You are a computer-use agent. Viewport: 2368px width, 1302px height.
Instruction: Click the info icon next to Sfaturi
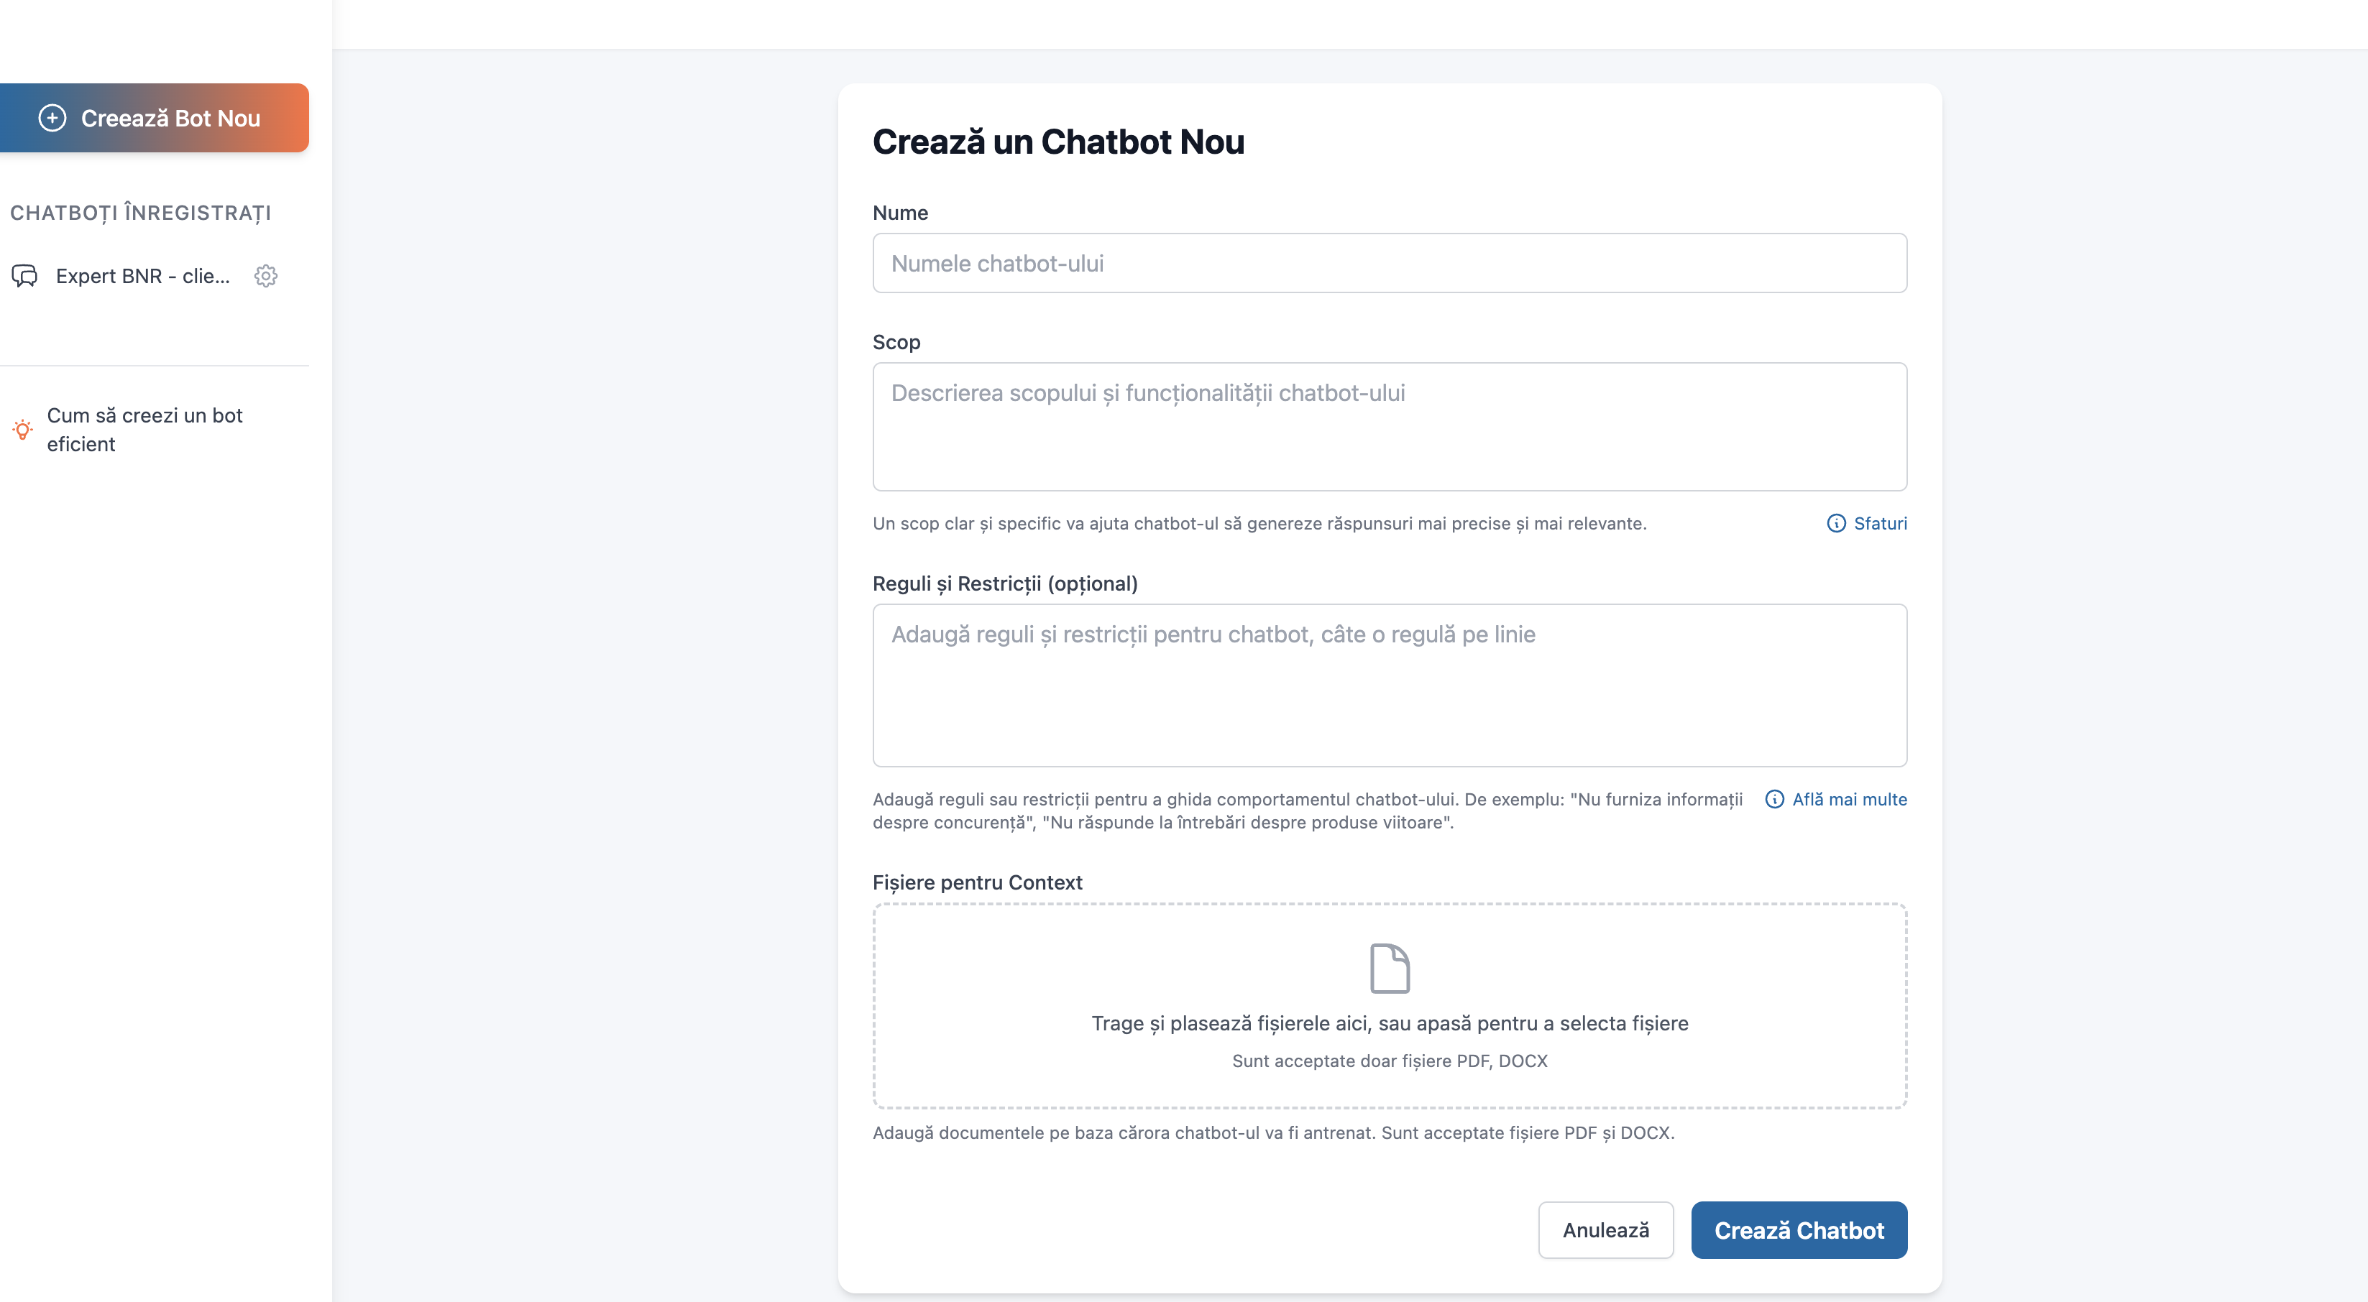(1836, 523)
